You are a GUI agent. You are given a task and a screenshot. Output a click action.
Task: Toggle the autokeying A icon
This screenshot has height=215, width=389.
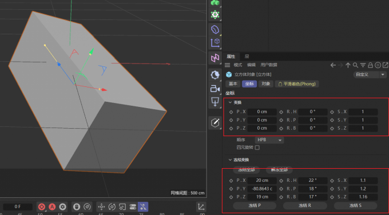pos(52,206)
